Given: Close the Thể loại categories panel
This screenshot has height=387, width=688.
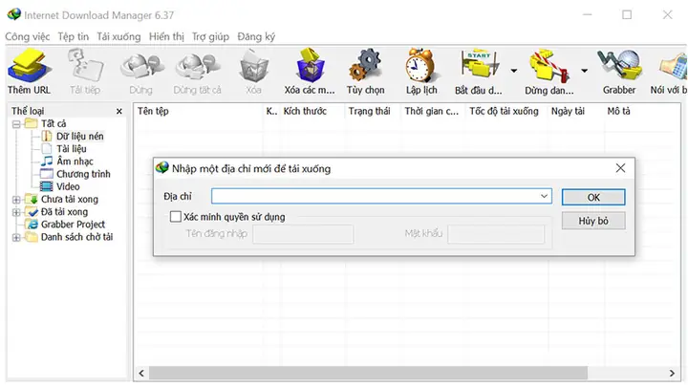Looking at the screenshot, I should click(x=118, y=112).
